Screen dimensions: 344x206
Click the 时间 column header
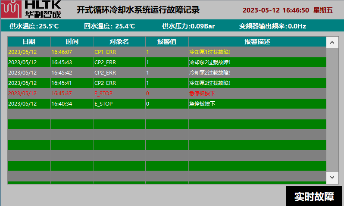point(72,42)
